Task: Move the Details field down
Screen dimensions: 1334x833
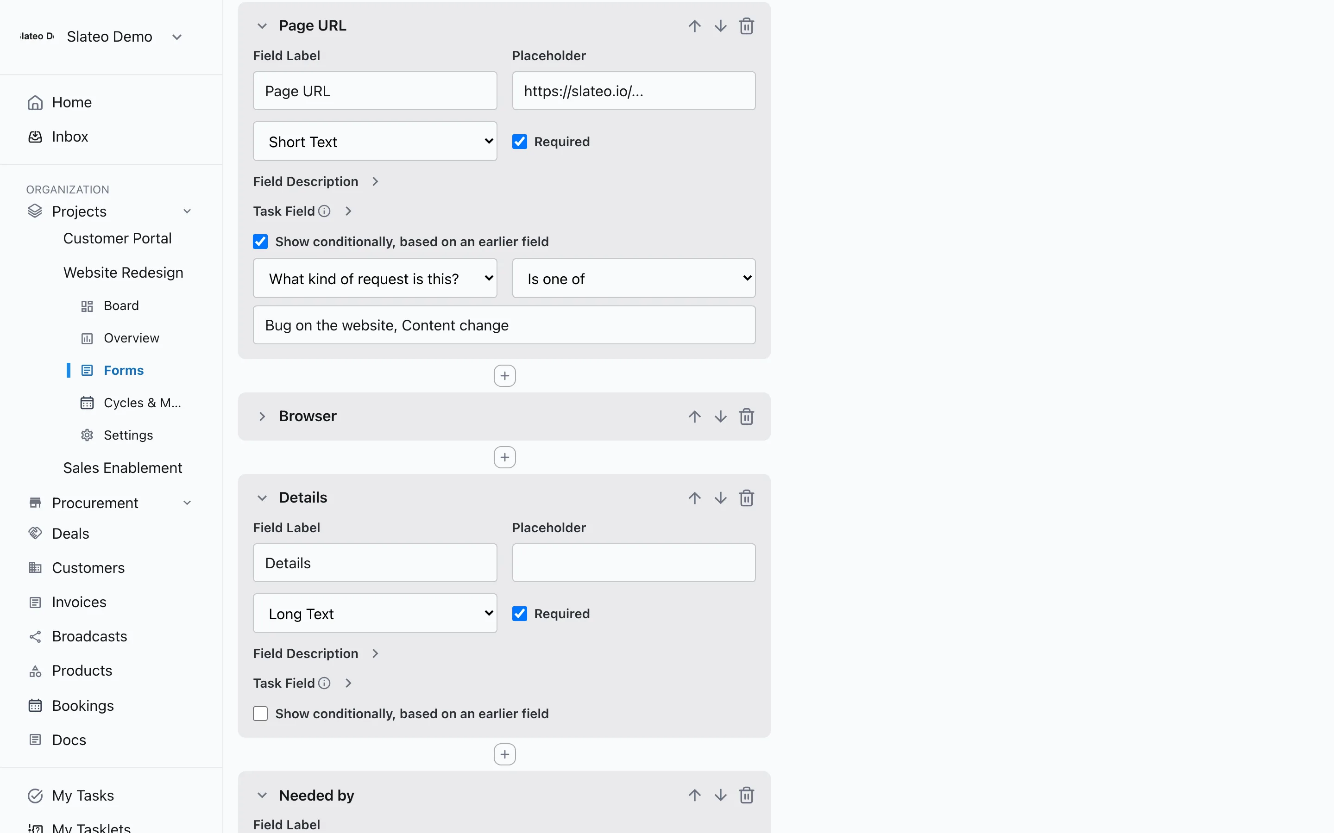Action: [x=720, y=498]
